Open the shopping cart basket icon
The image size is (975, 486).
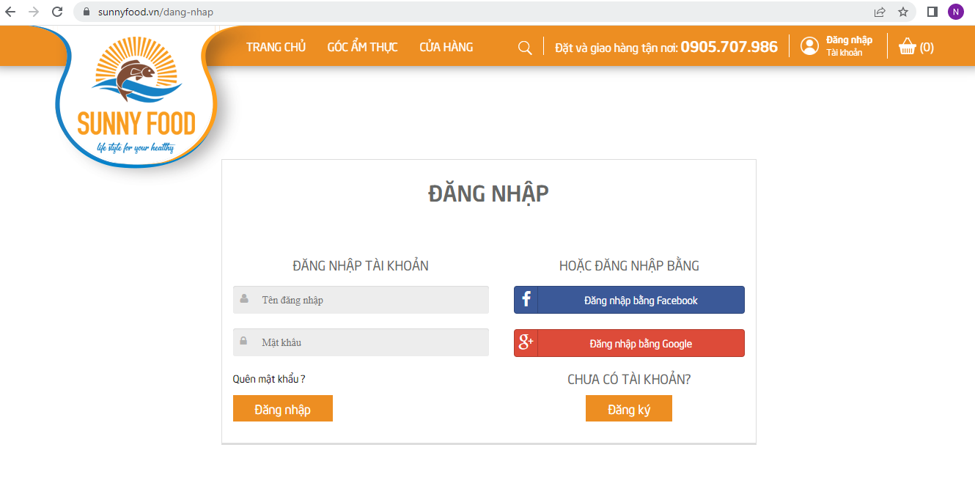click(908, 47)
